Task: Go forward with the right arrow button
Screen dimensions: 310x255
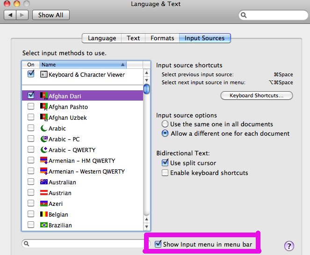Action: point(22,15)
